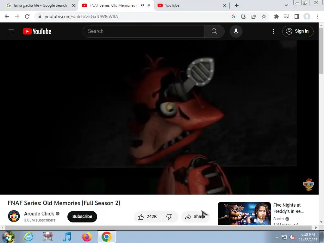Screen dimensions: 324x243
Task: View site info lock icon
Action: coord(40,16)
